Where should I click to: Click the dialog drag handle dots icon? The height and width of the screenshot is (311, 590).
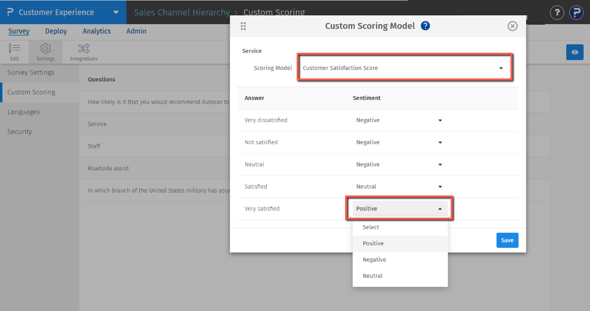(x=243, y=26)
